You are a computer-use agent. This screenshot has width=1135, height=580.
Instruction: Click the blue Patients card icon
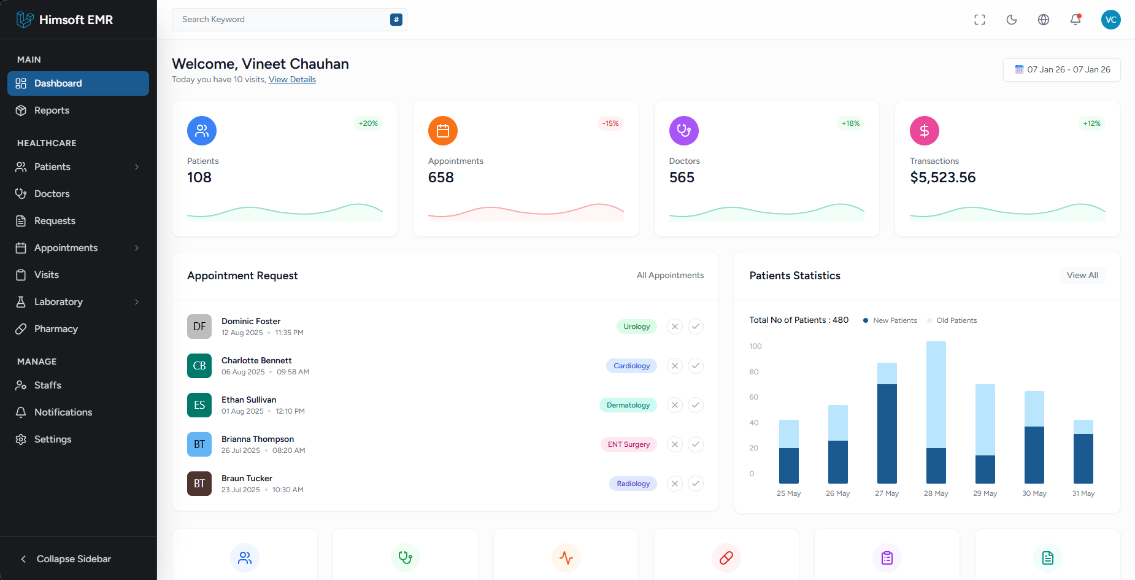click(x=202, y=131)
